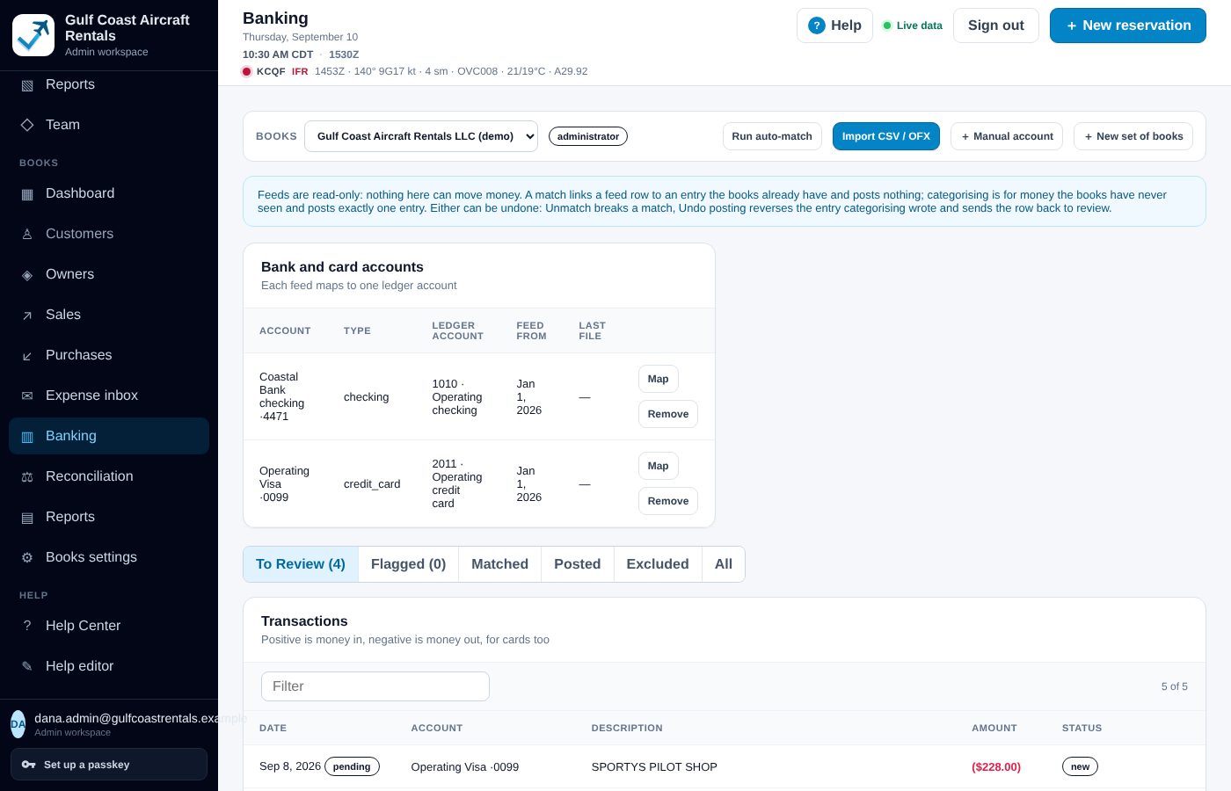Image resolution: width=1231 pixels, height=791 pixels.
Task: Open the books selector dropdown
Action: 421,136
